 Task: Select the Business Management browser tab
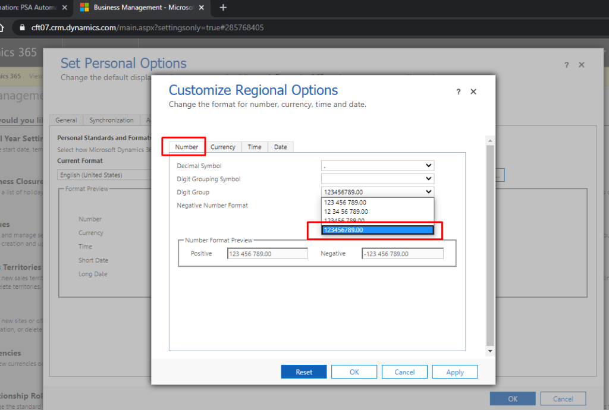pos(142,7)
